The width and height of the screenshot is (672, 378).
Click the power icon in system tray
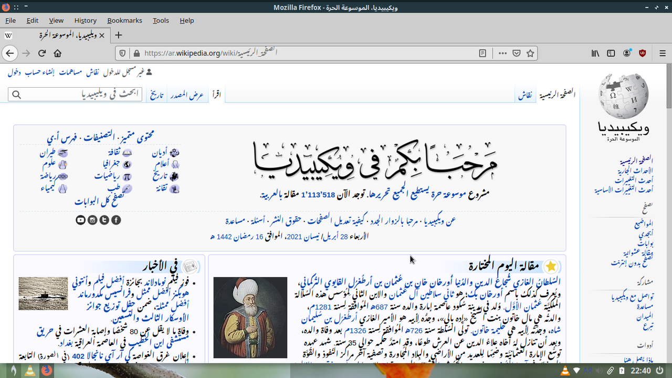click(x=660, y=371)
